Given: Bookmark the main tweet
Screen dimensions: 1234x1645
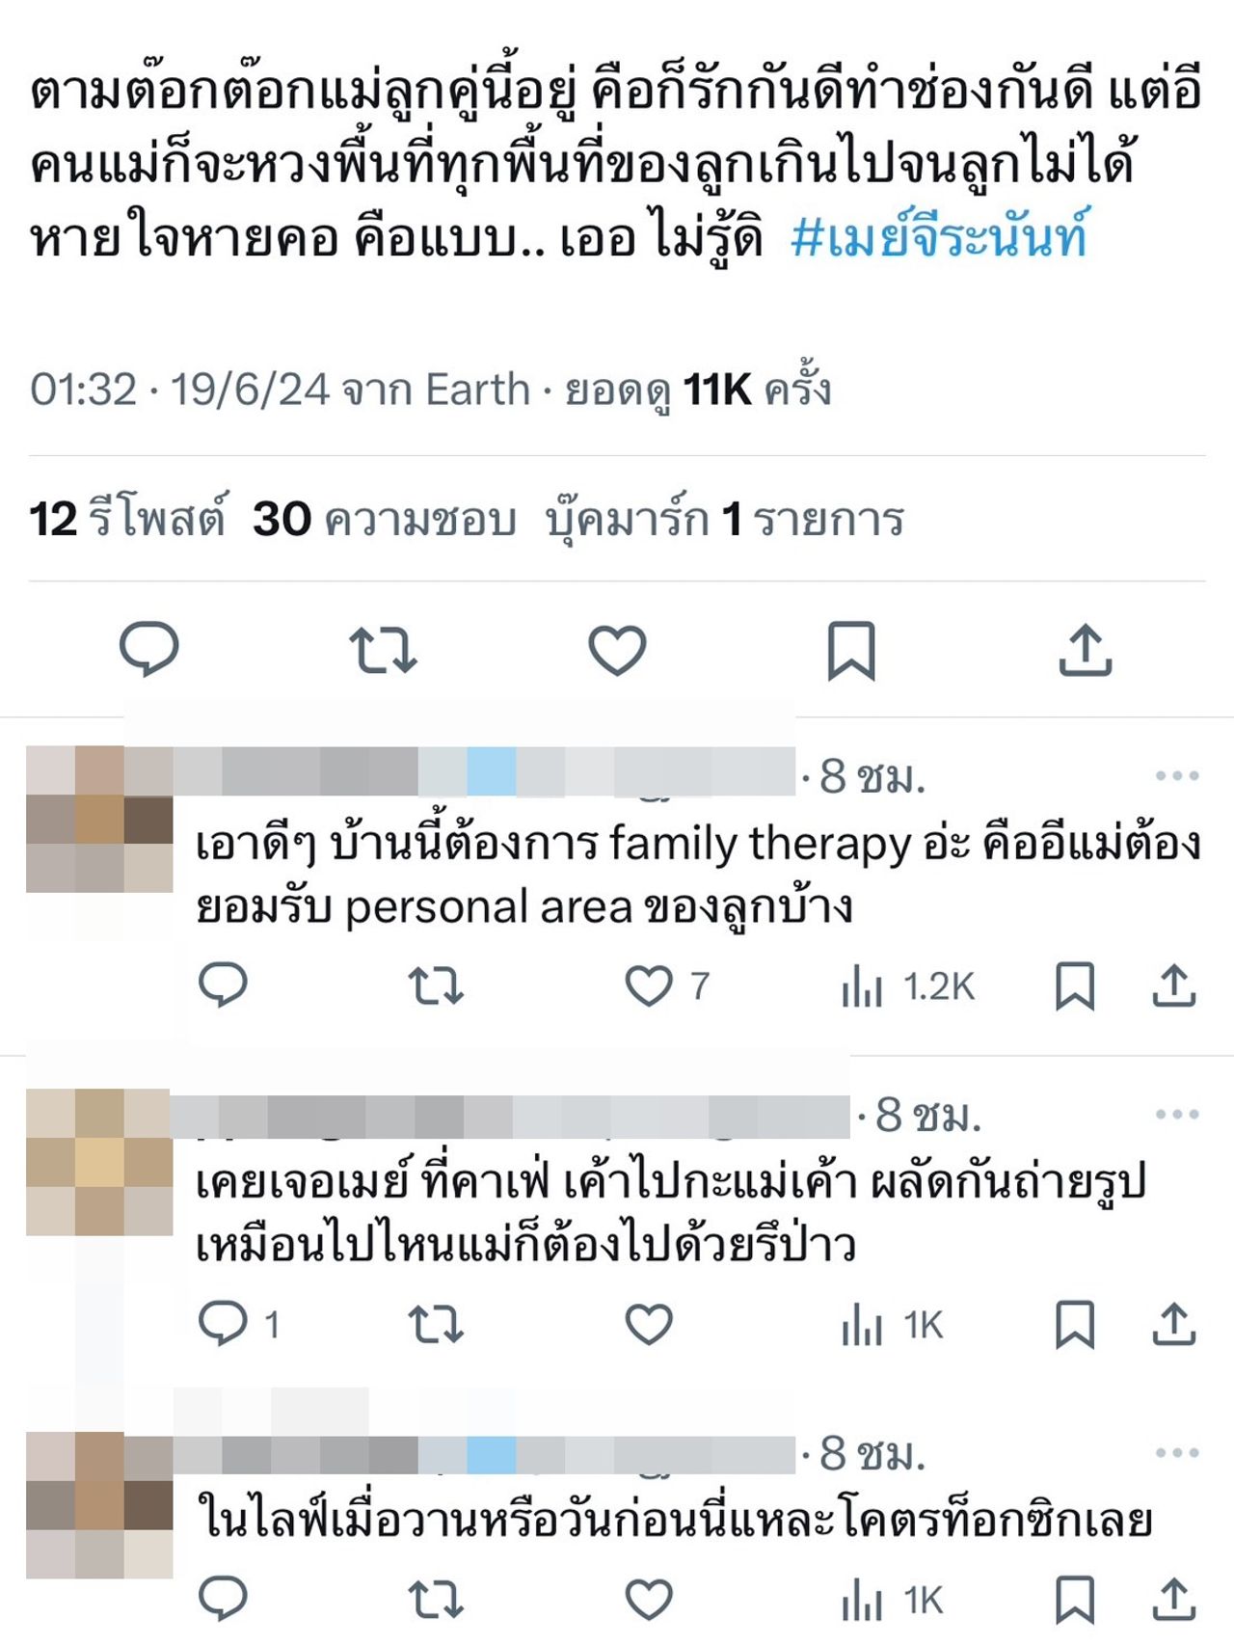Looking at the screenshot, I should coord(851,651).
